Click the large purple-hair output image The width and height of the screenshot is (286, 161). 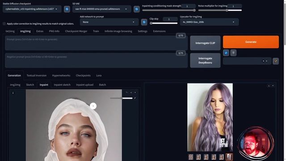click(210, 117)
